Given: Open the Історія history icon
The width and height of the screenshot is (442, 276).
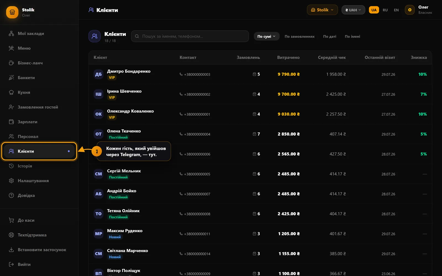Looking at the screenshot, I should [11, 166].
